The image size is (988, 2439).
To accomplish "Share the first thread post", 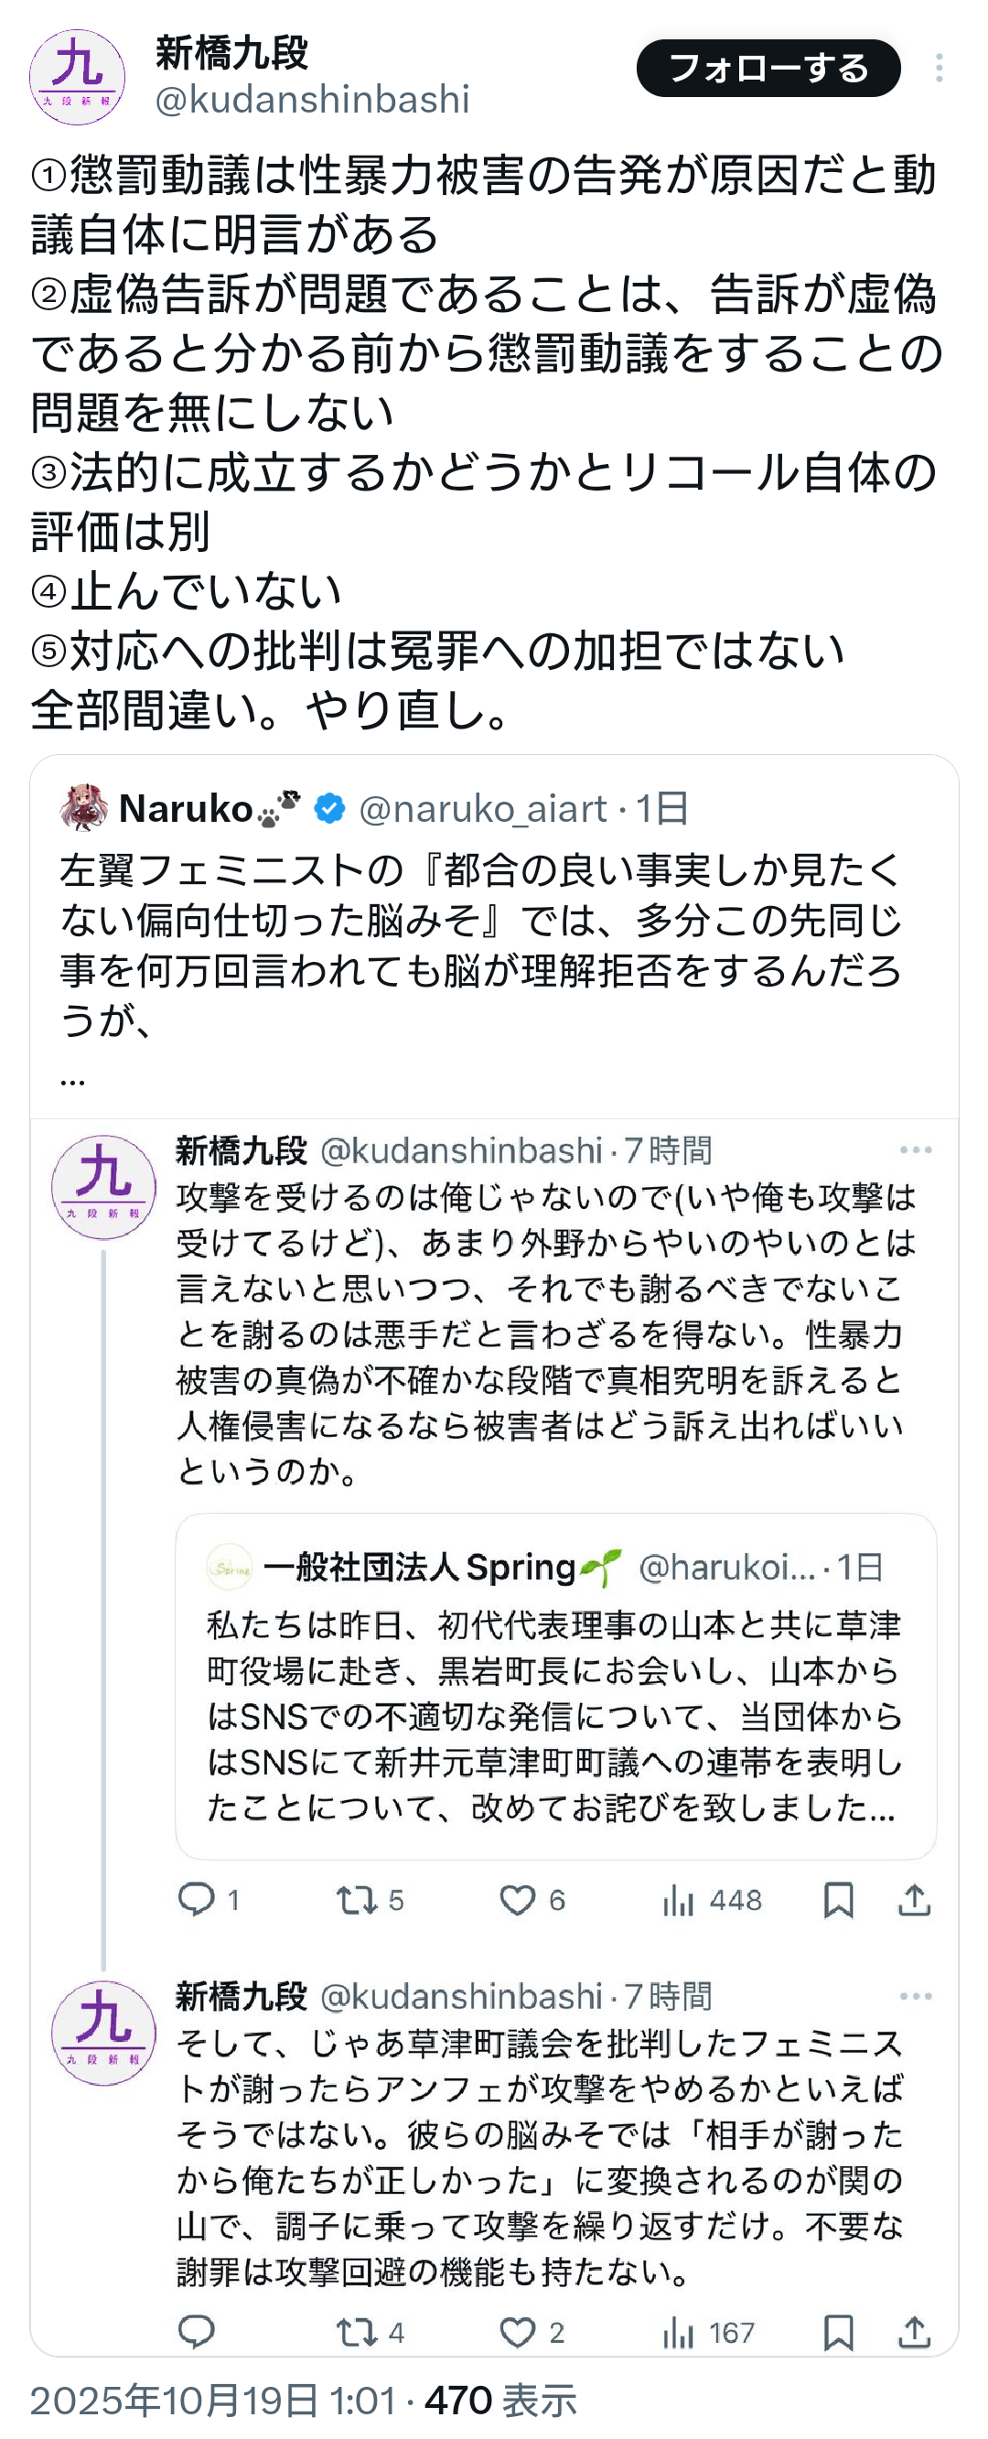I will click(914, 1899).
